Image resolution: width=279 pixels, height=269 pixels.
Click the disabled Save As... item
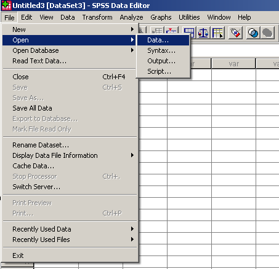pyautogui.click(x=69, y=98)
